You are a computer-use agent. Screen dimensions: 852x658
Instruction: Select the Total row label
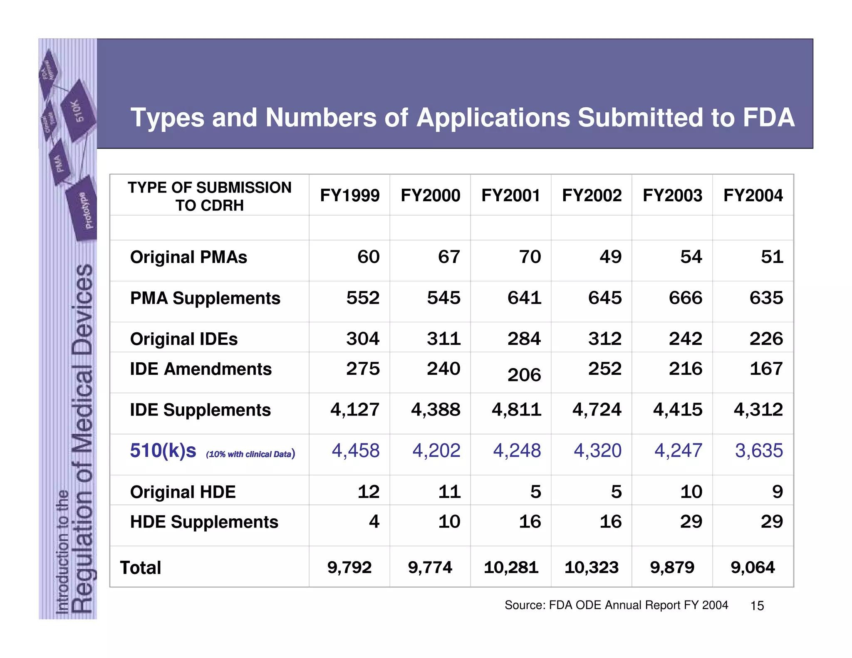click(141, 568)
